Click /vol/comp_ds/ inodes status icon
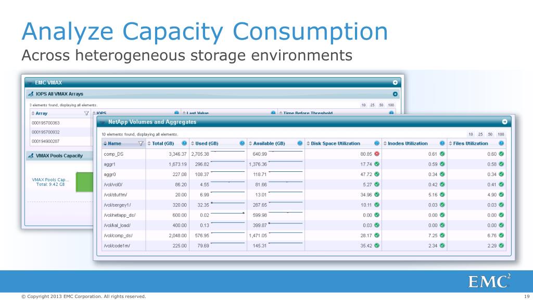The image size is (533, 300). 442,235
